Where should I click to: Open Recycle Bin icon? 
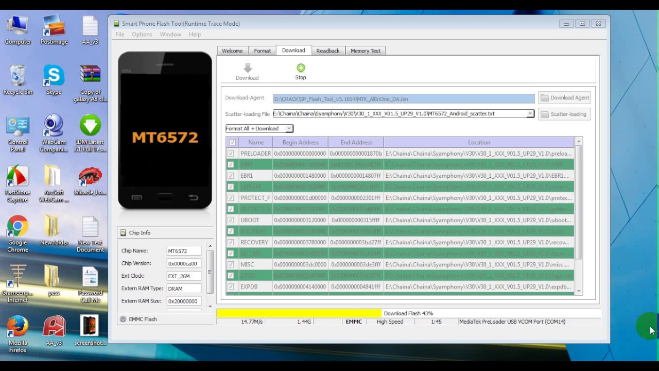coord(18,81)
